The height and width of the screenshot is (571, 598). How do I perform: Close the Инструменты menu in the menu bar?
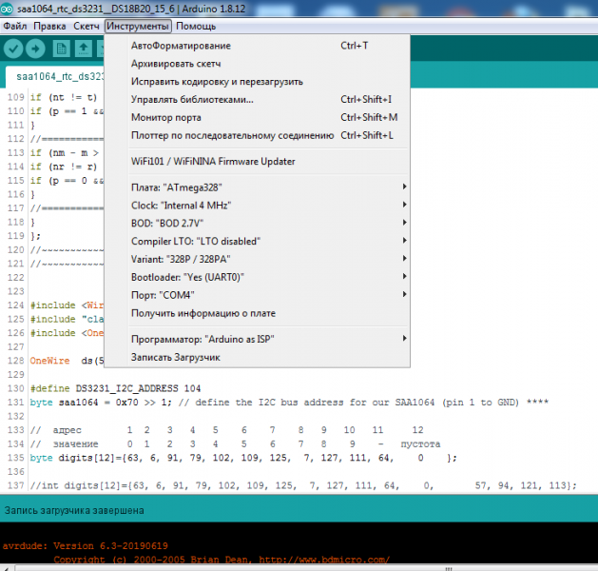pyautogui.click(x=138, y=27)
